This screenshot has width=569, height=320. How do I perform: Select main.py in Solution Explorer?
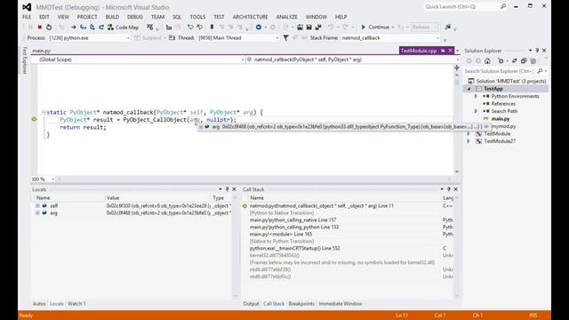(501, 118)
